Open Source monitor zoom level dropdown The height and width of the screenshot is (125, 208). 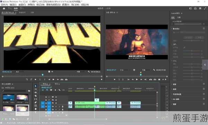pos(20,72)
